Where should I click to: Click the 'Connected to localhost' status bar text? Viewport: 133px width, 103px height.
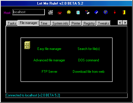(x=33, y=95)
